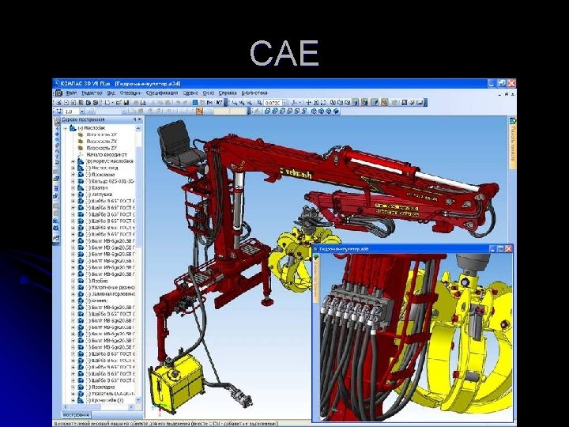
Task: Expand the Кольцо 025-030 node
Action: [x=73, y=181]
